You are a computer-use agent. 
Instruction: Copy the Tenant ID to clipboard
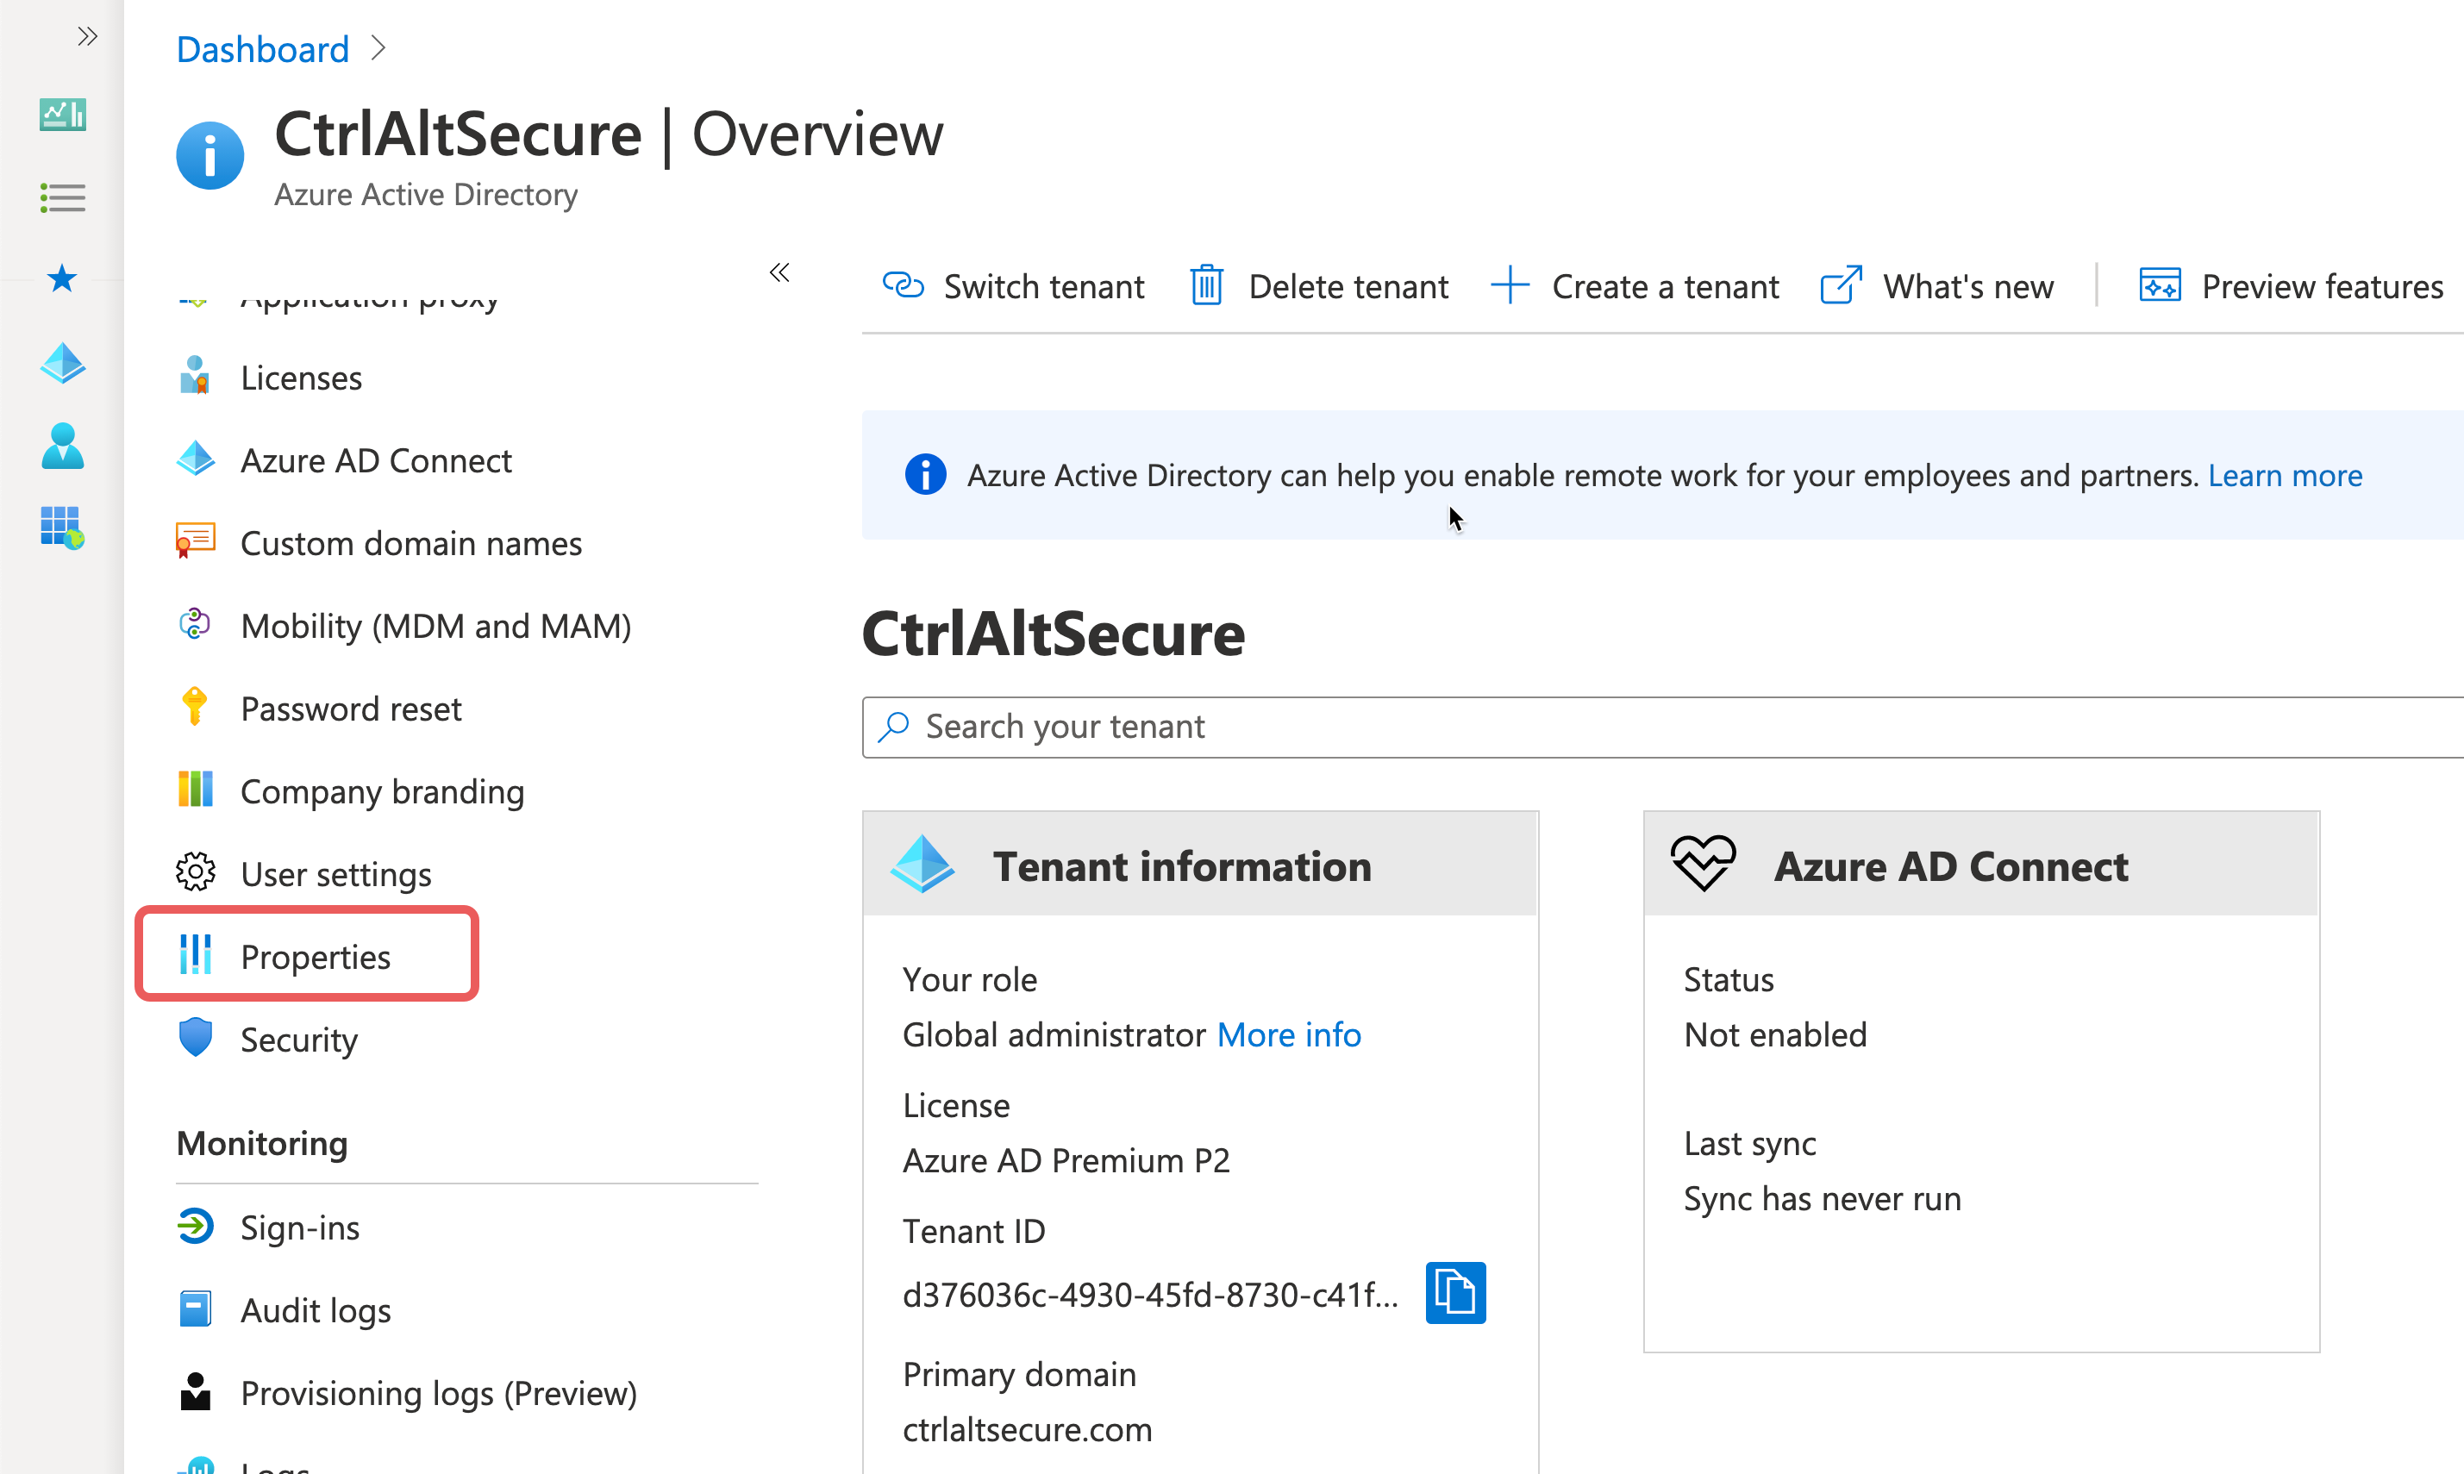pyautogui.click(x=1455, y=1292)
